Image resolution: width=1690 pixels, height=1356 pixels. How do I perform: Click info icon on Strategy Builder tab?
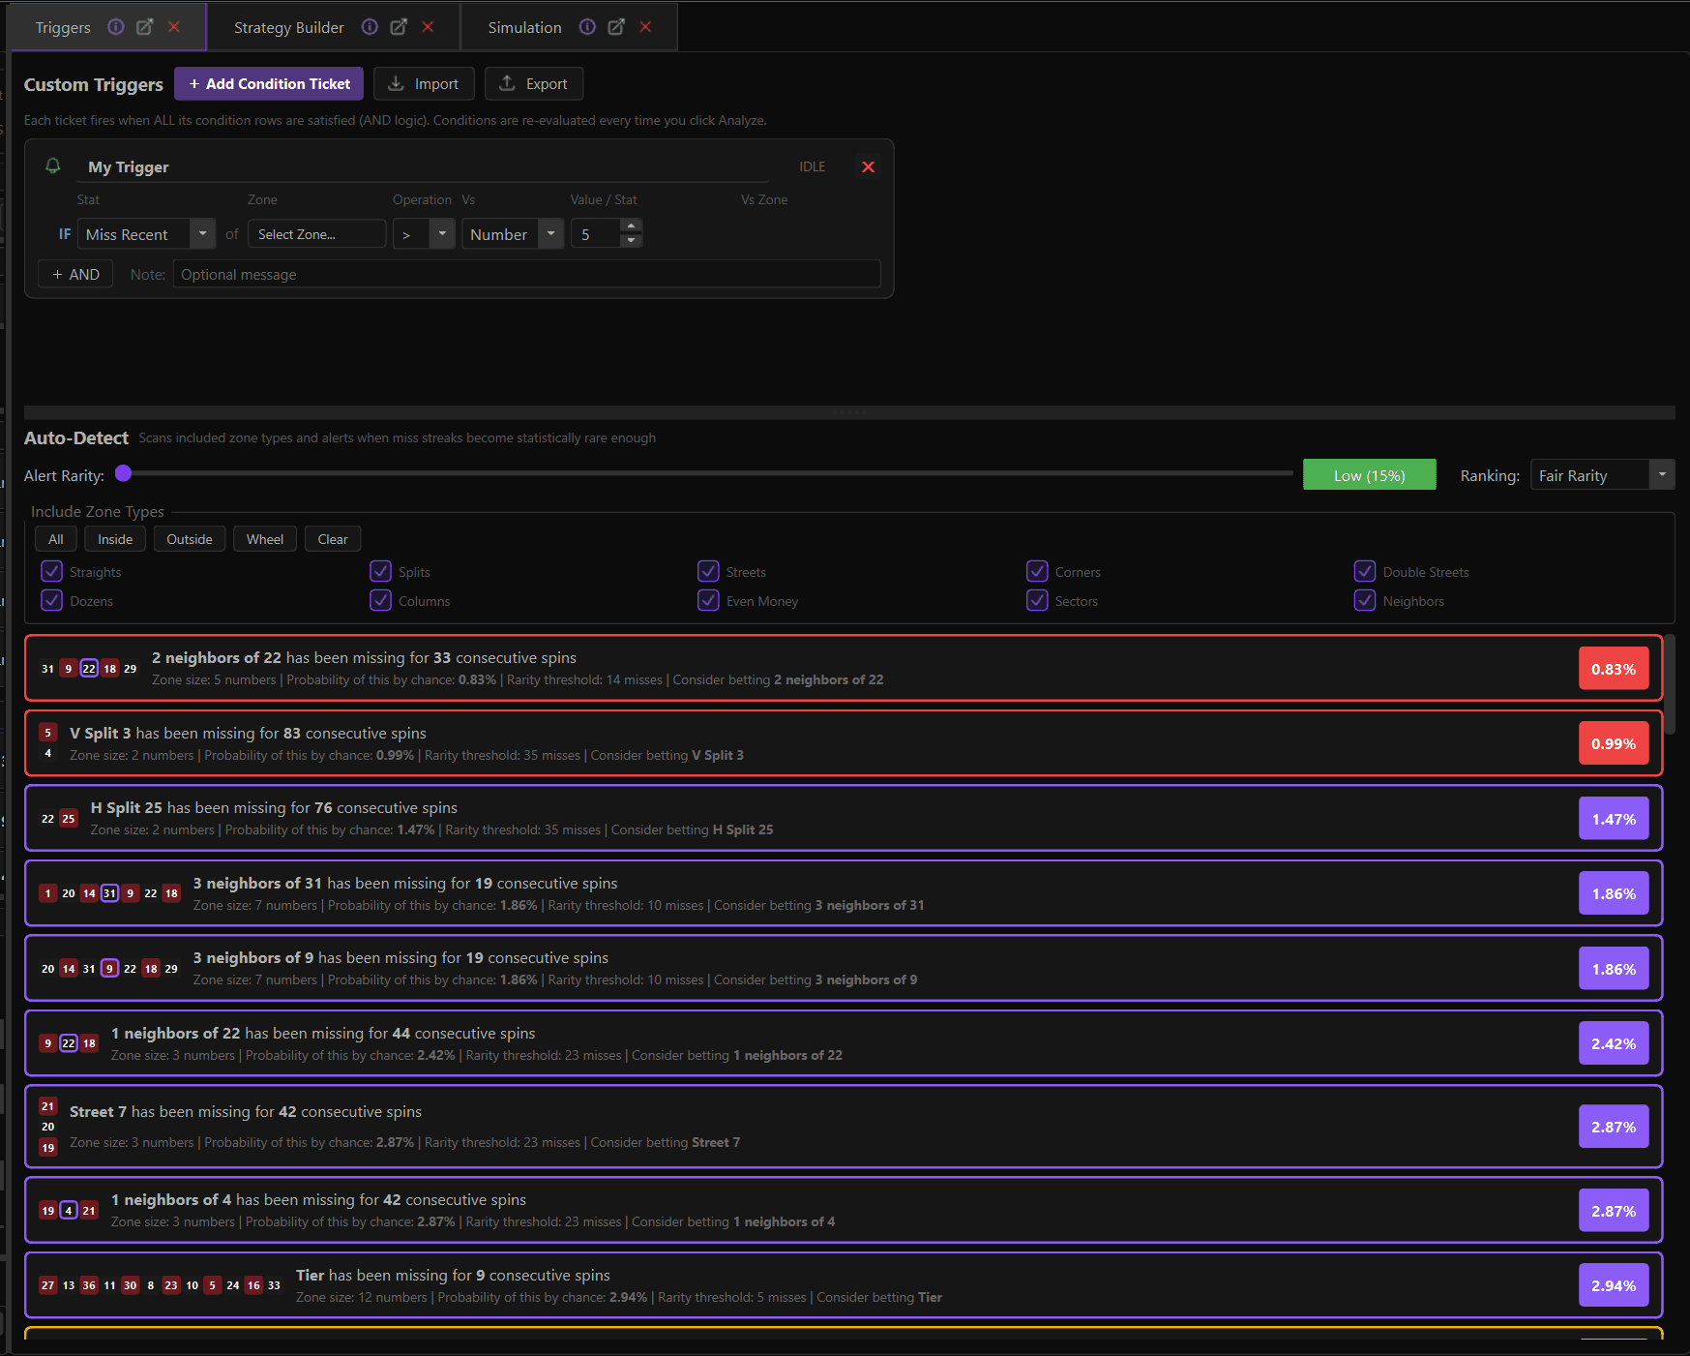[370, 27]
